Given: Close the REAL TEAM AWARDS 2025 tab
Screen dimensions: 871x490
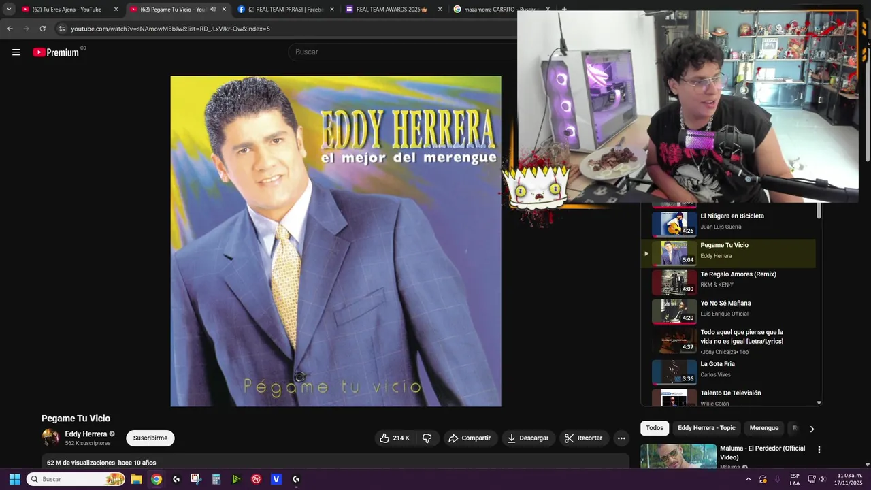Looking at the screenshot, I should click(x=440, y=10).
